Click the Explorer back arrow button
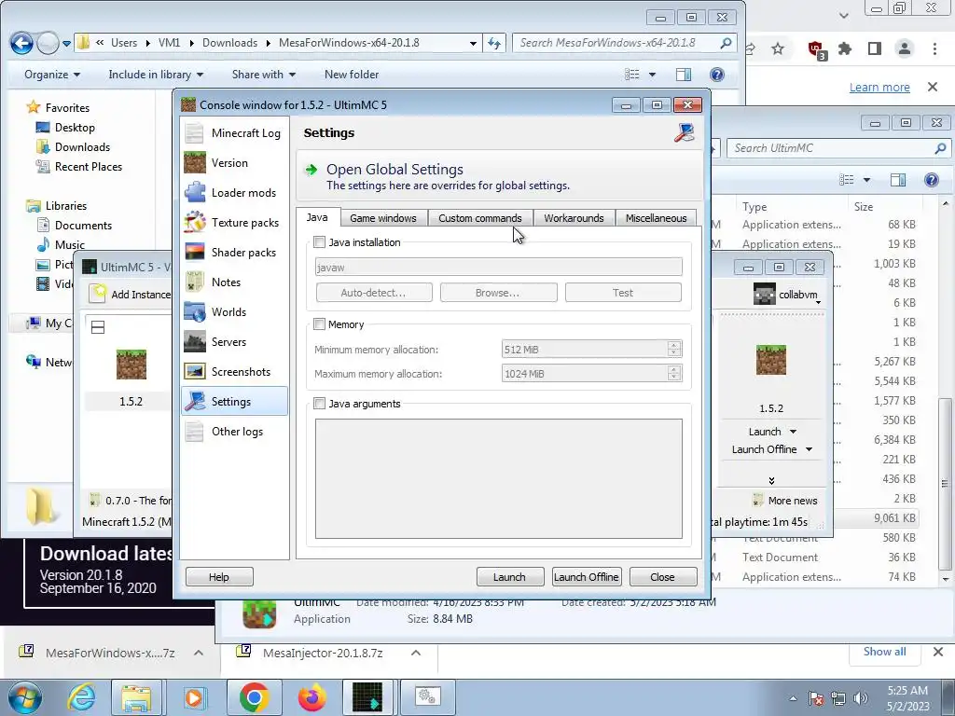 click(x=21, y=43)
